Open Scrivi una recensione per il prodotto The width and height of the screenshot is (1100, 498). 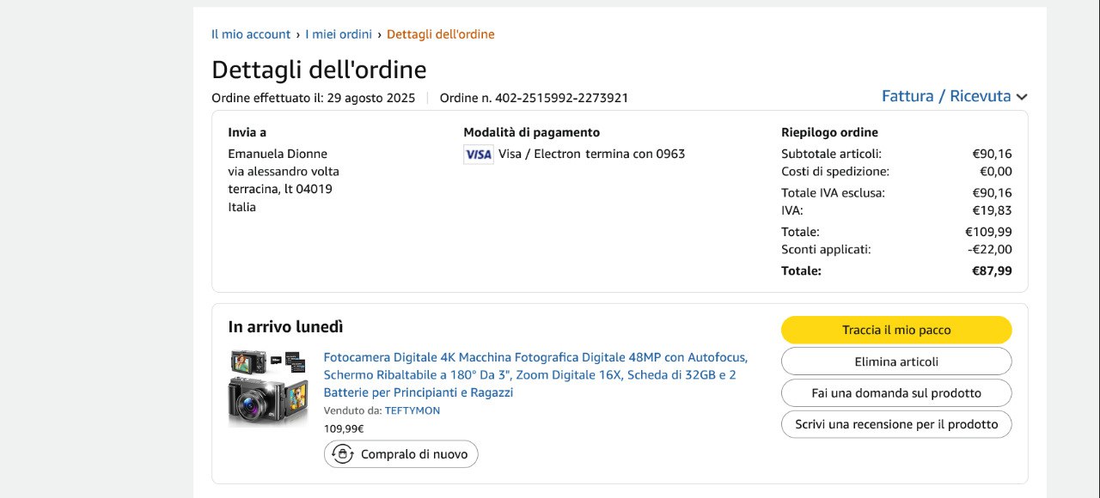pos(895,424)
